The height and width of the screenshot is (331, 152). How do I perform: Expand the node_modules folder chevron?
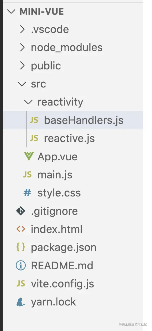[x=22, y=48]
